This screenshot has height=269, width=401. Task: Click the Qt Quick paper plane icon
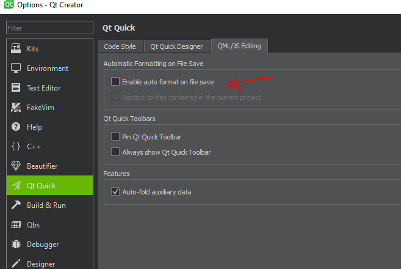pyautogui.click(x=16, y=186)
